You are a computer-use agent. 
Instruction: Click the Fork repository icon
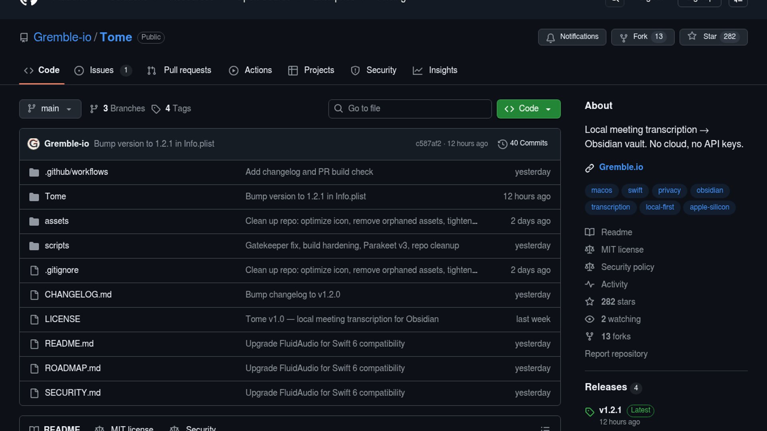tap(623, 38)
